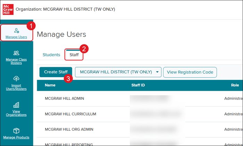
Task: Click the Manage Class Rosters icon
Action: [16, 53]
